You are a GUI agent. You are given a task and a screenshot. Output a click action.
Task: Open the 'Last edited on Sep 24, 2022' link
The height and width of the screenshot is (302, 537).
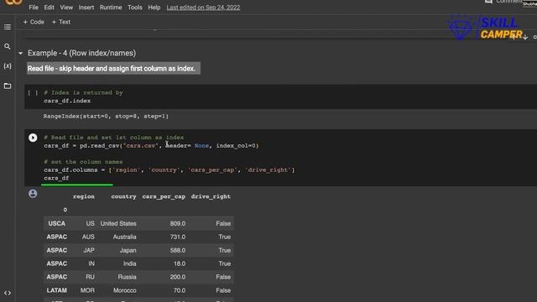pyautogui.click(x=203, y=8)
